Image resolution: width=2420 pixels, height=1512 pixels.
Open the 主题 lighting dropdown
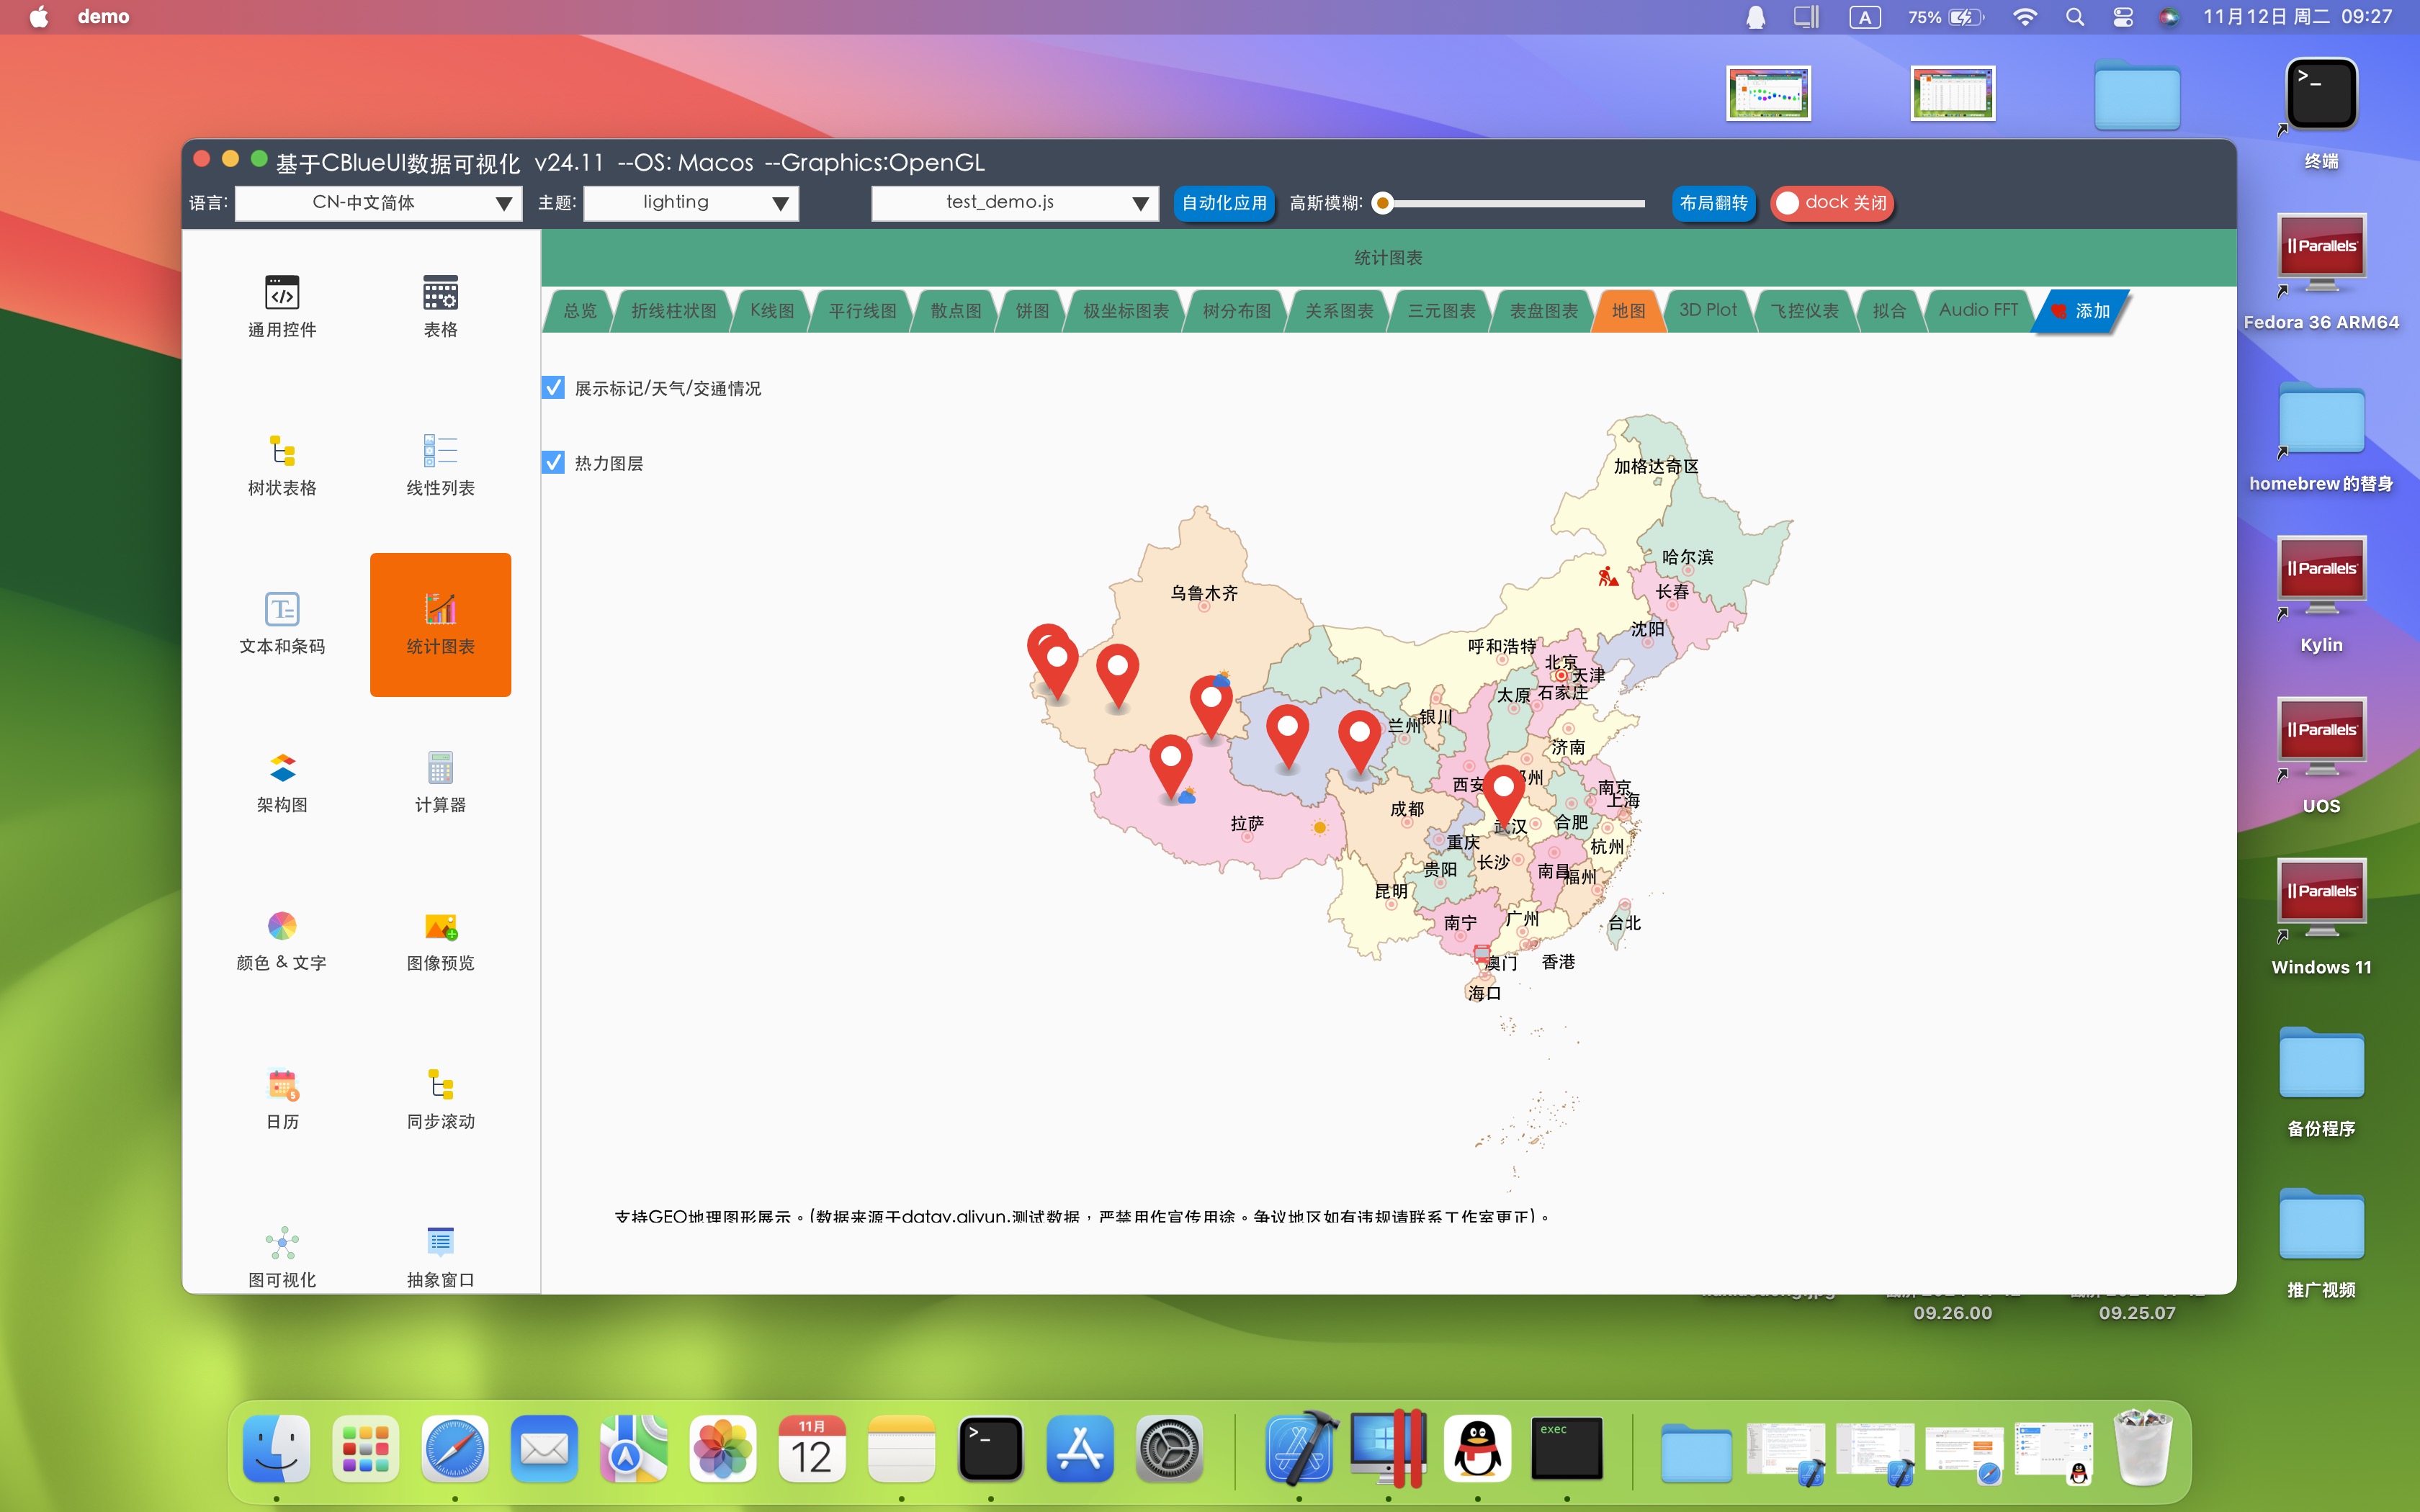[690, 203]
